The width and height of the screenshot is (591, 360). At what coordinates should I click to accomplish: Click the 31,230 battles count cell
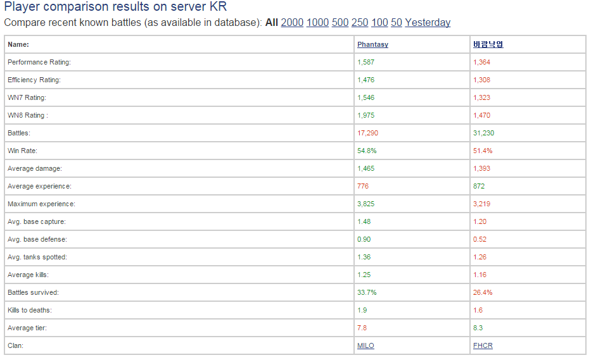point(483,133)
